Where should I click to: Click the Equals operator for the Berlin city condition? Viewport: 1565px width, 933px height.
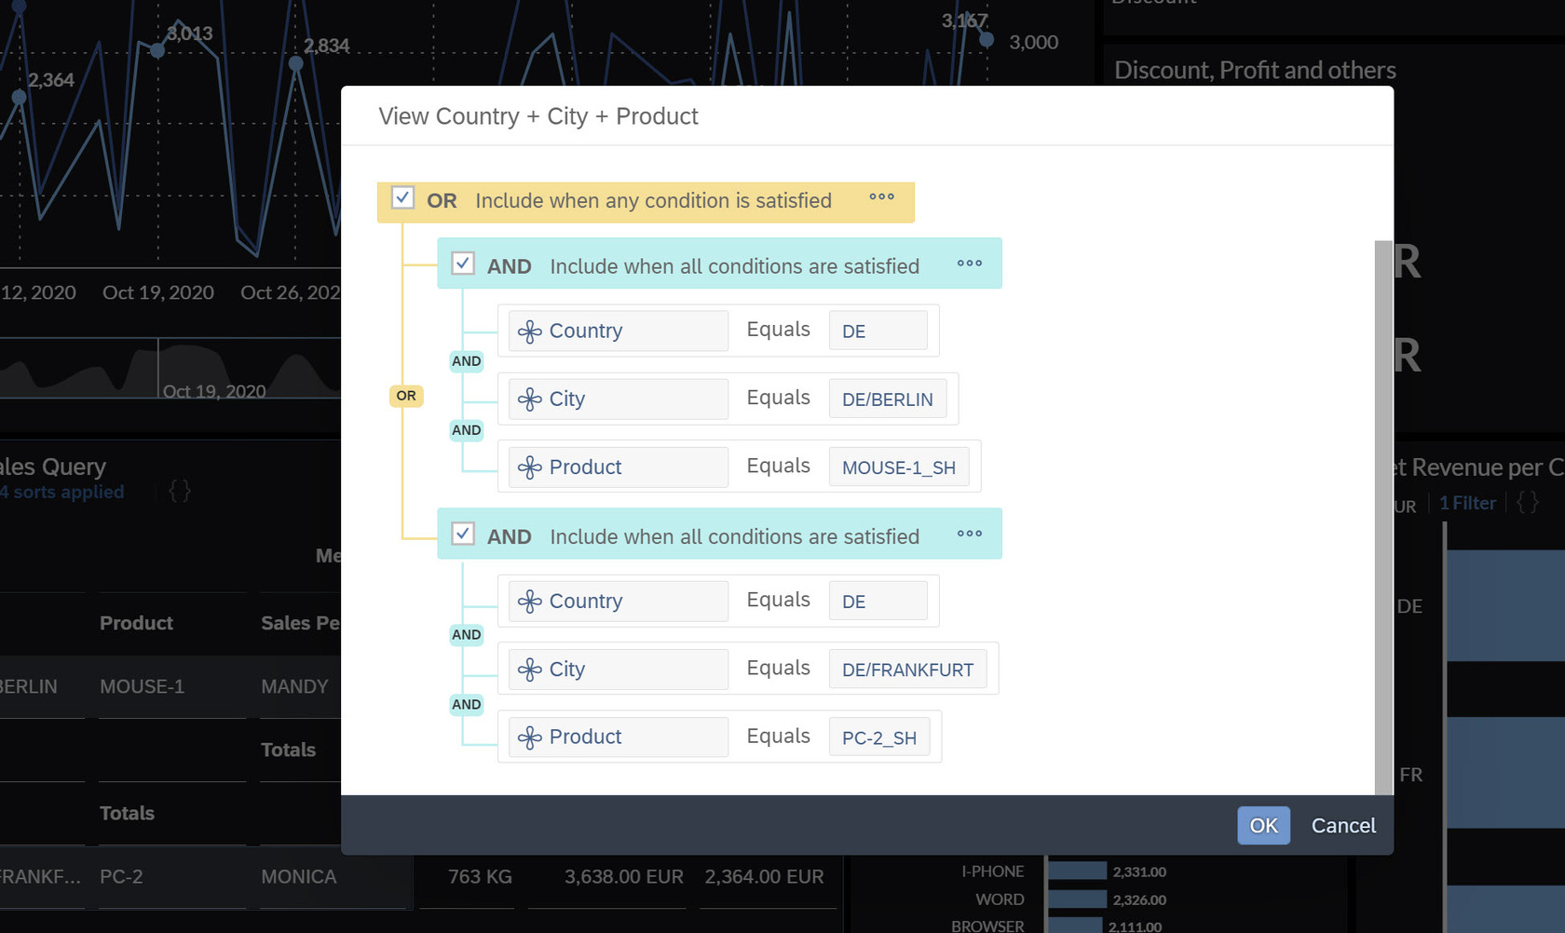point(779,398)
